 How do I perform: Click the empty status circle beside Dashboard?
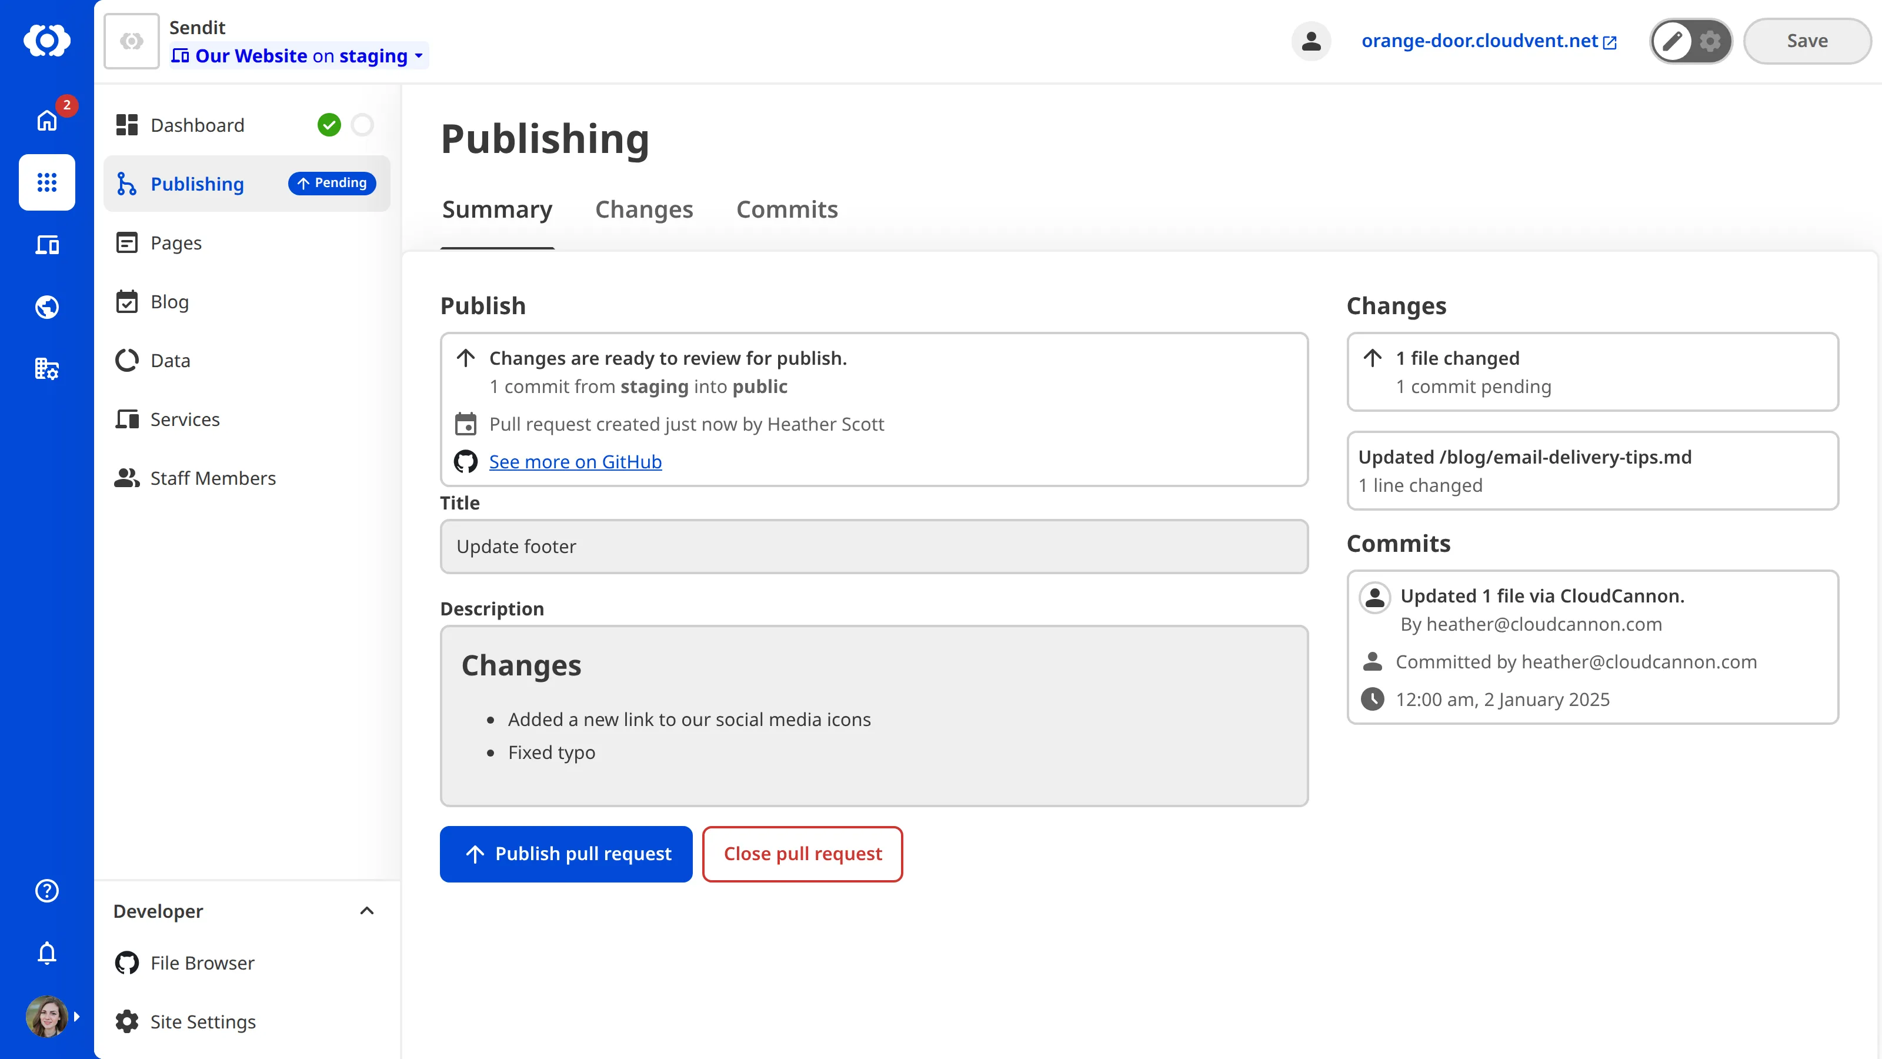[x=362, y=125]
